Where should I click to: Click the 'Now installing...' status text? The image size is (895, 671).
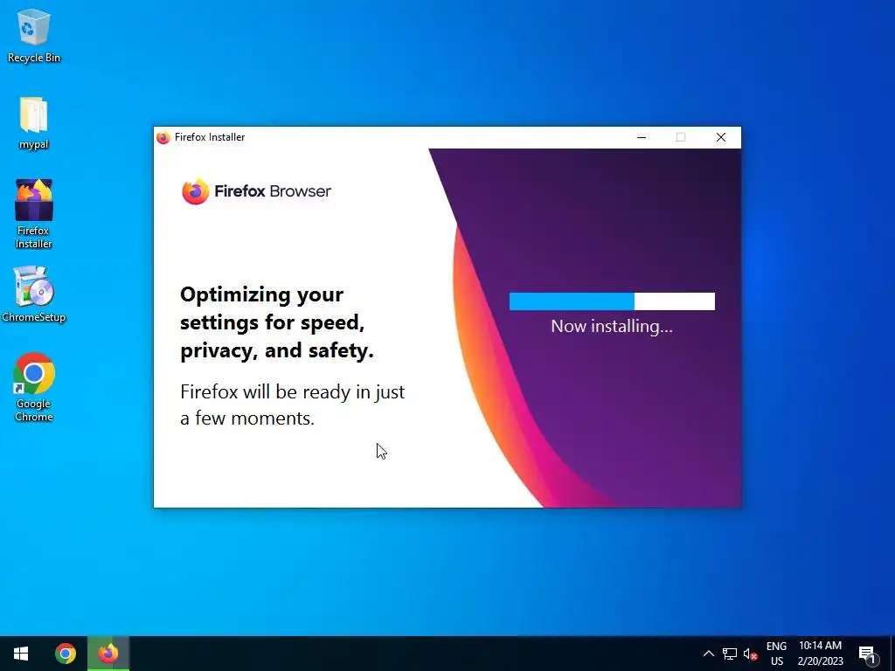[612, 327]
